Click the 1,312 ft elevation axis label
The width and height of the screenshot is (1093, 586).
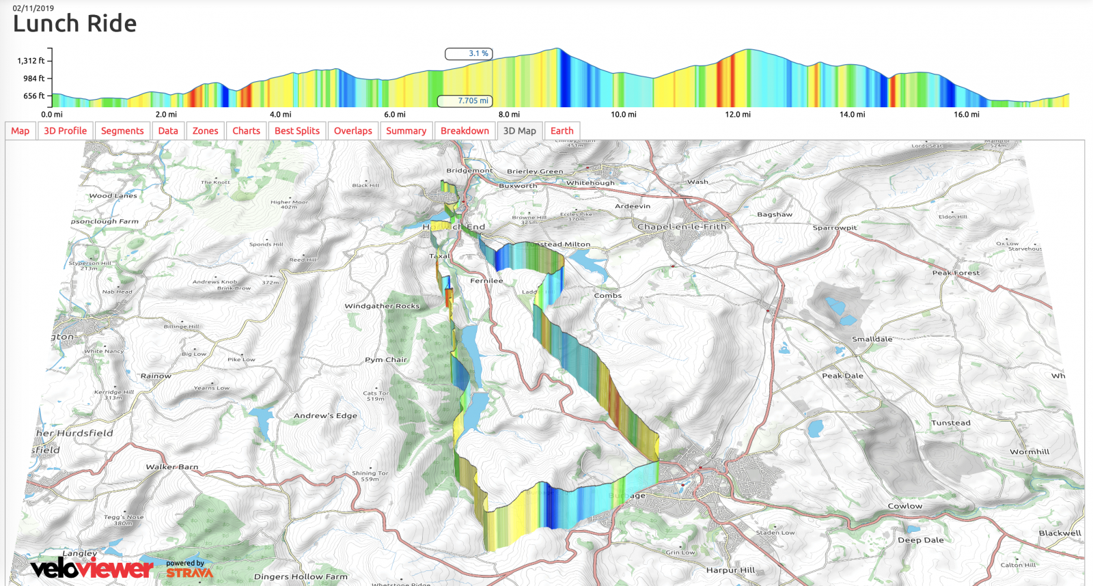point(31,61)
